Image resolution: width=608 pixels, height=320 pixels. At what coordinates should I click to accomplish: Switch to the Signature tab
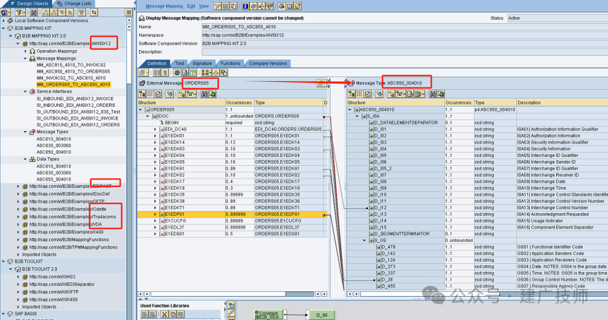(x=203, y=64)
